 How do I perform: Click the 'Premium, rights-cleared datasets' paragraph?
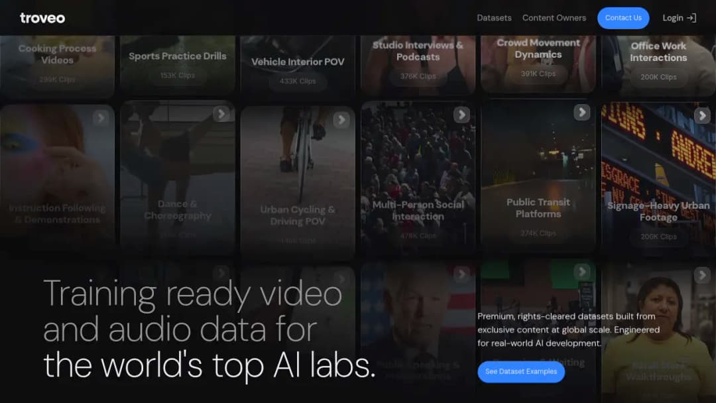pyautogui.click(x=569, y=329)
